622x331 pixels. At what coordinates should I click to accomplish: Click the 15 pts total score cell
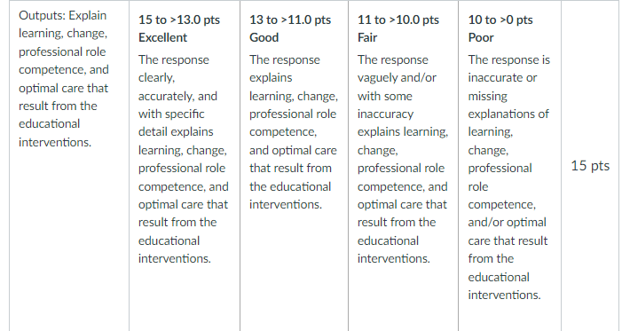(590, 166)
